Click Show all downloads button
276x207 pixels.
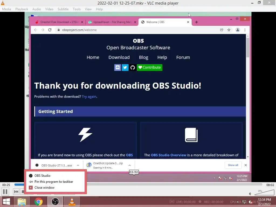click(x=233, y=165)
